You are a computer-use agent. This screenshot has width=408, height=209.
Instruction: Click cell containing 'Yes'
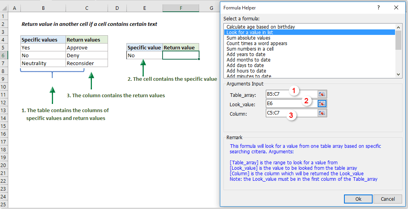click(43, 47)
